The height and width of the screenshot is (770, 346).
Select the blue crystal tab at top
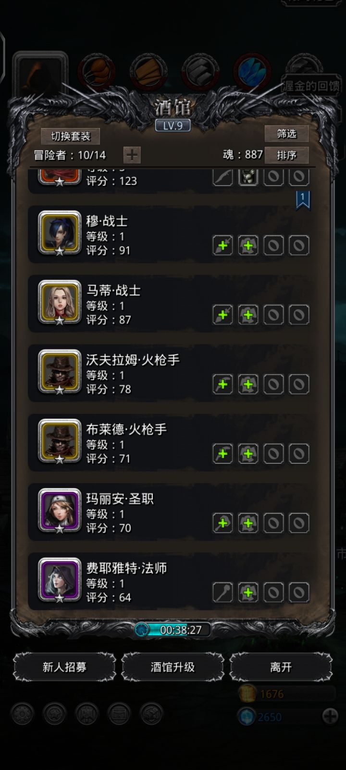point(252,72)
